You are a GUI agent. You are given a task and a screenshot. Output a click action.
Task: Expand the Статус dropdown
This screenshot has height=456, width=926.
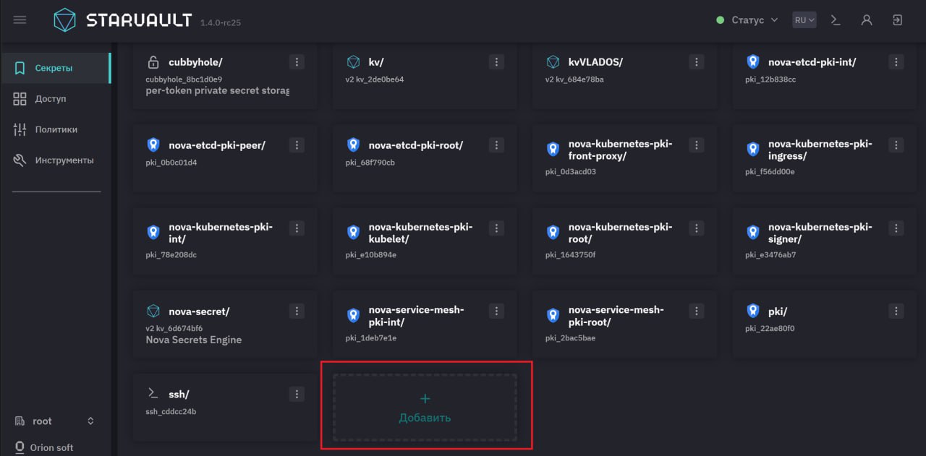pyautogui.click(x=747, y=20)
